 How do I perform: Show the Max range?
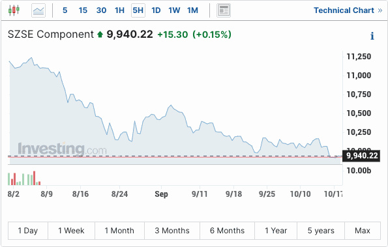click(363, 231)
